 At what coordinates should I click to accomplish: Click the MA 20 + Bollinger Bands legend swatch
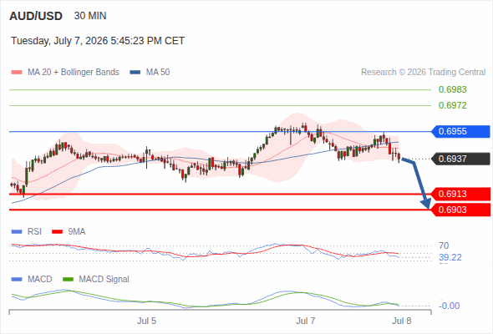(17, 73)
